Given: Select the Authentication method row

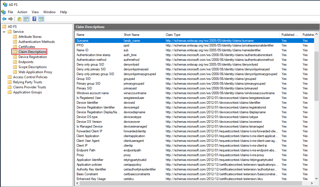Looking at the screenshot, I should pos(194,60).
